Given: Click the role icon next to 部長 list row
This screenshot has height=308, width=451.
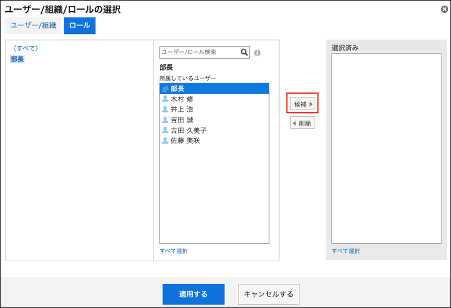Looking at the screenshot, I should coord(165,89).
